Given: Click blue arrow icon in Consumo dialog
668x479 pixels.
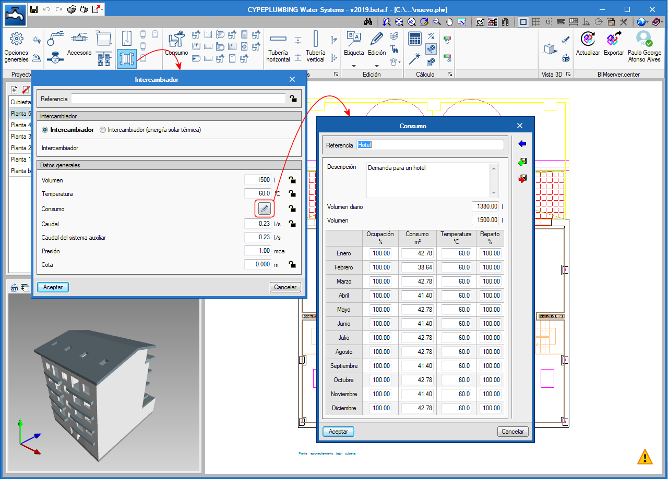Looking at the screenshot, I should coord(522,144).
